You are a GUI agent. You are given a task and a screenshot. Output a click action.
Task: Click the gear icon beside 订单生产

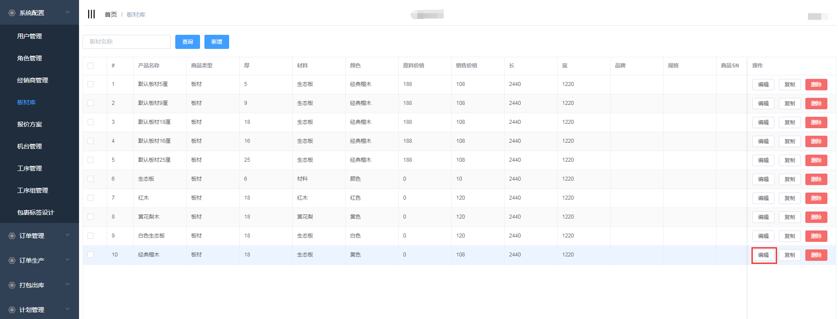12,261
